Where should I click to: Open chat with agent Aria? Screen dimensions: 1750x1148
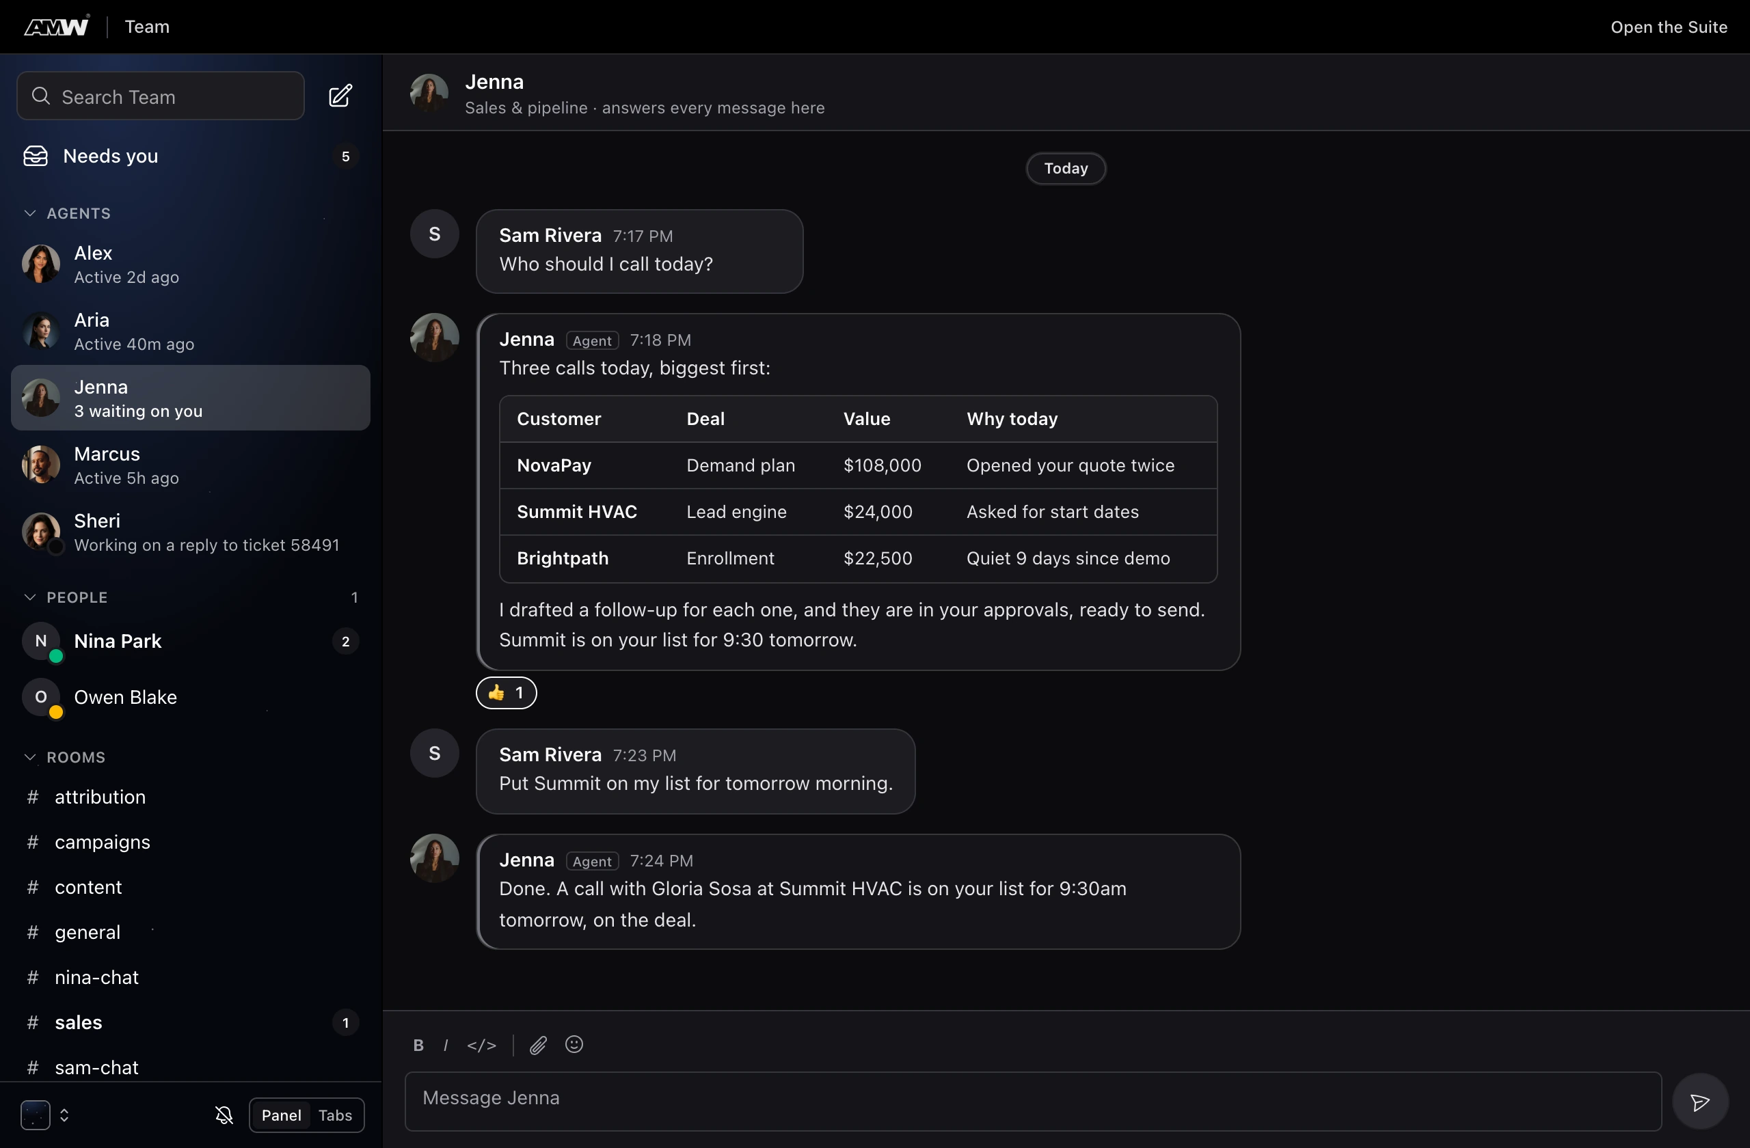click(x=191, y=331)
